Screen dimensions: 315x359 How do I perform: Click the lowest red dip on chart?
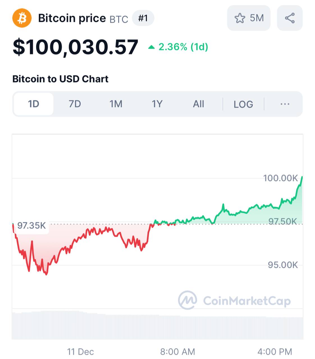(46, 274)
